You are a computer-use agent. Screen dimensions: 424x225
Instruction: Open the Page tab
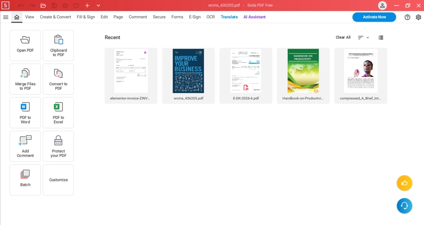point(118,17)
